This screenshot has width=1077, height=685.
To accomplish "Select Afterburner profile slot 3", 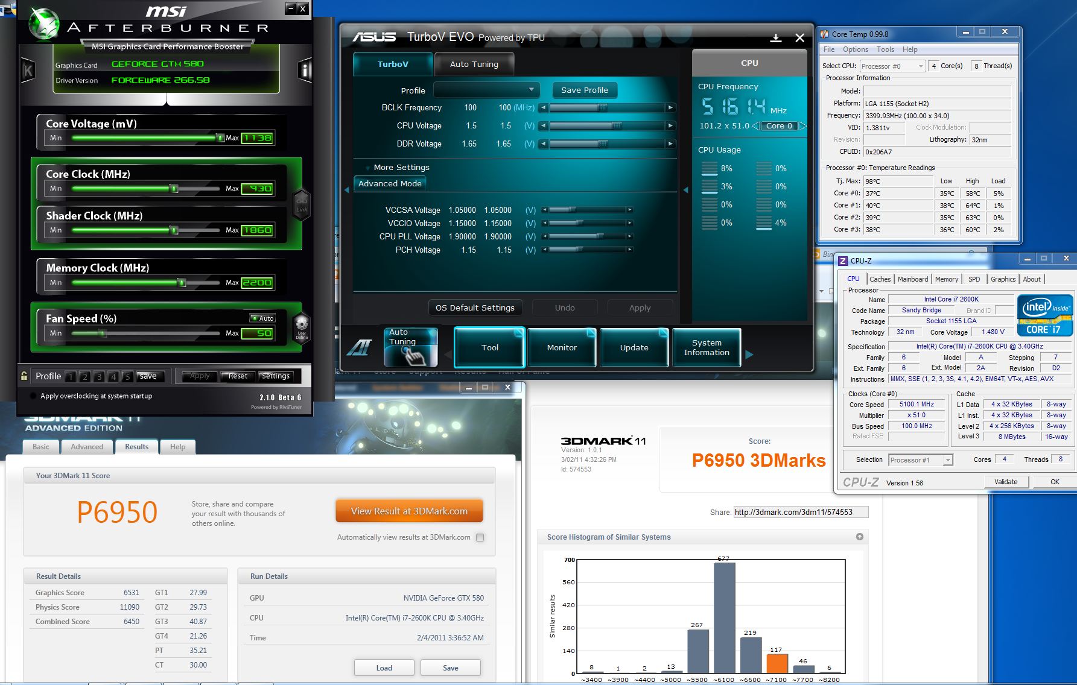I will pyautogui.click(x=99, y=376).
